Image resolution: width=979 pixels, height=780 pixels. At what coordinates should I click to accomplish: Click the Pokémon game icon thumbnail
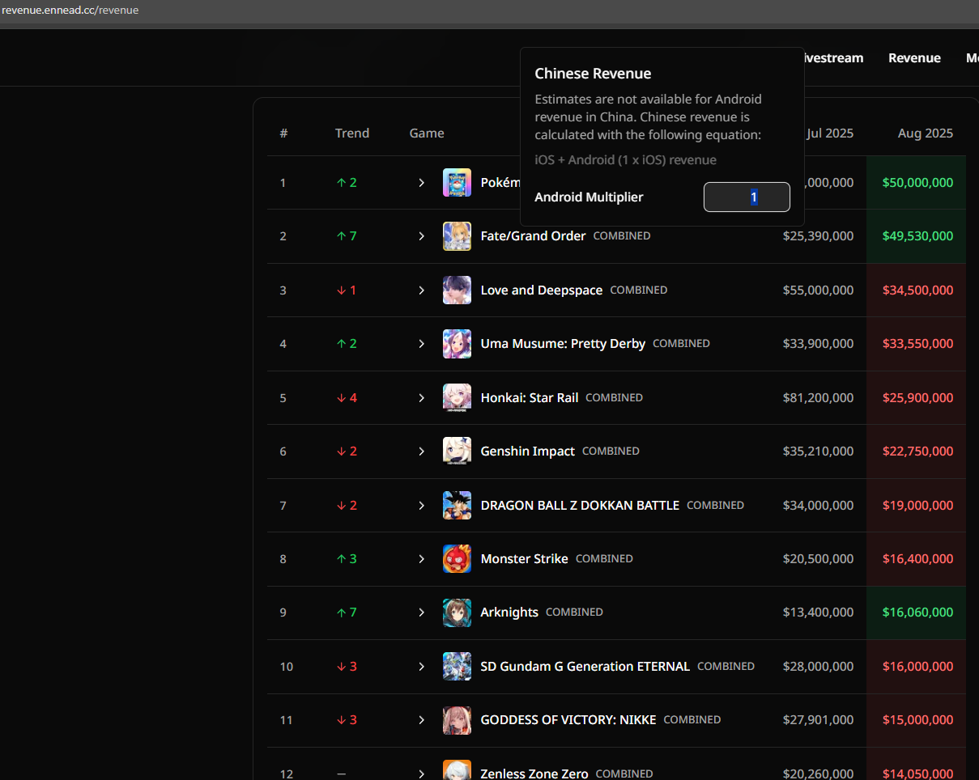pos(457,183)
